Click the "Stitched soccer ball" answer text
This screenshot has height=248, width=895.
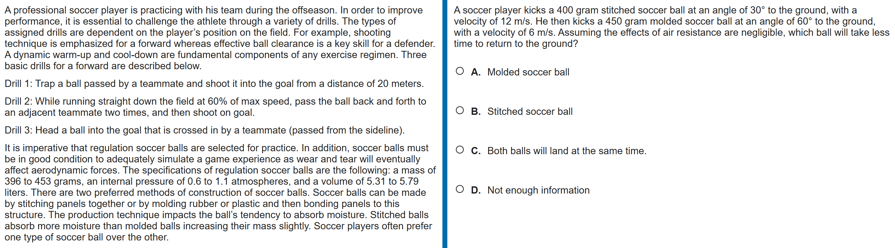point(530,112)
